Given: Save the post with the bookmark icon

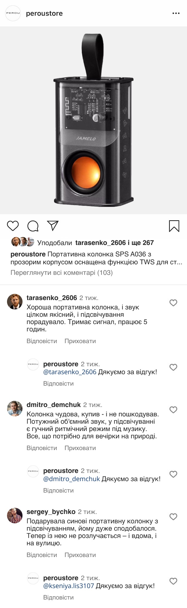Looking at the screenshot, I should pos(174,226).
